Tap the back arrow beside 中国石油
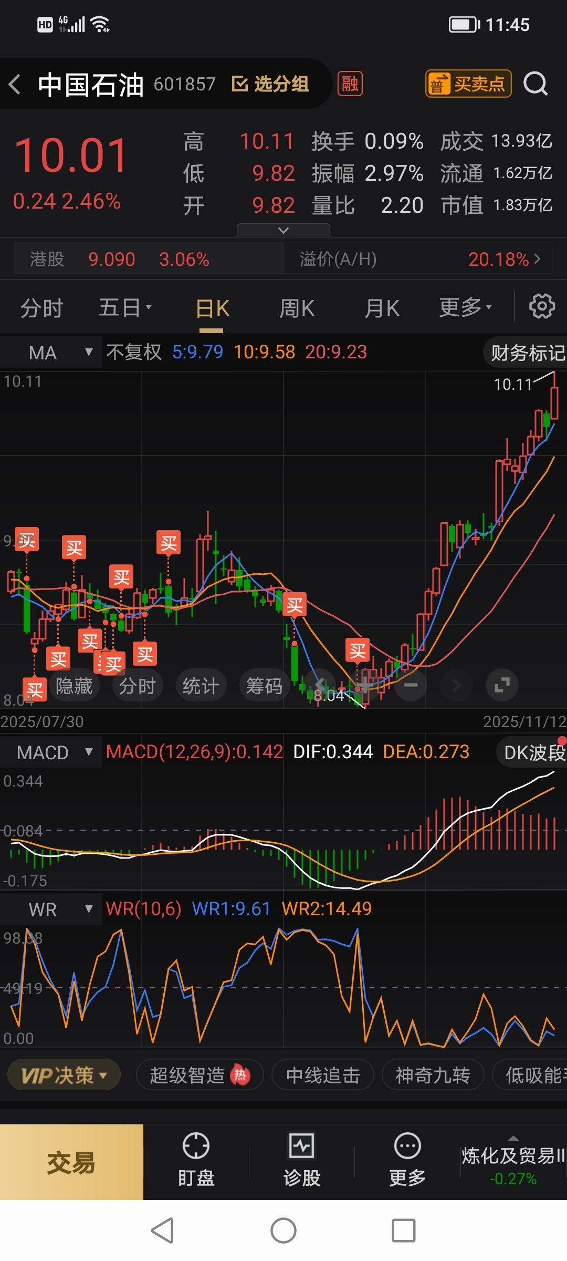The image size is (567, 1261). 15,84
